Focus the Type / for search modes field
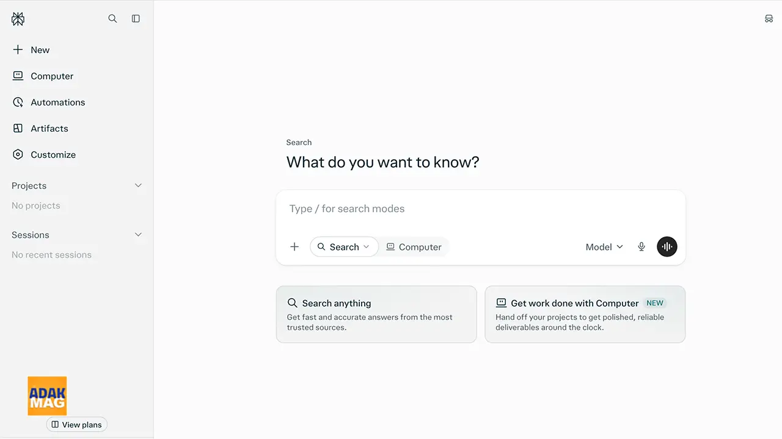Screen dimensions: 782x439 tap(481, 209)
